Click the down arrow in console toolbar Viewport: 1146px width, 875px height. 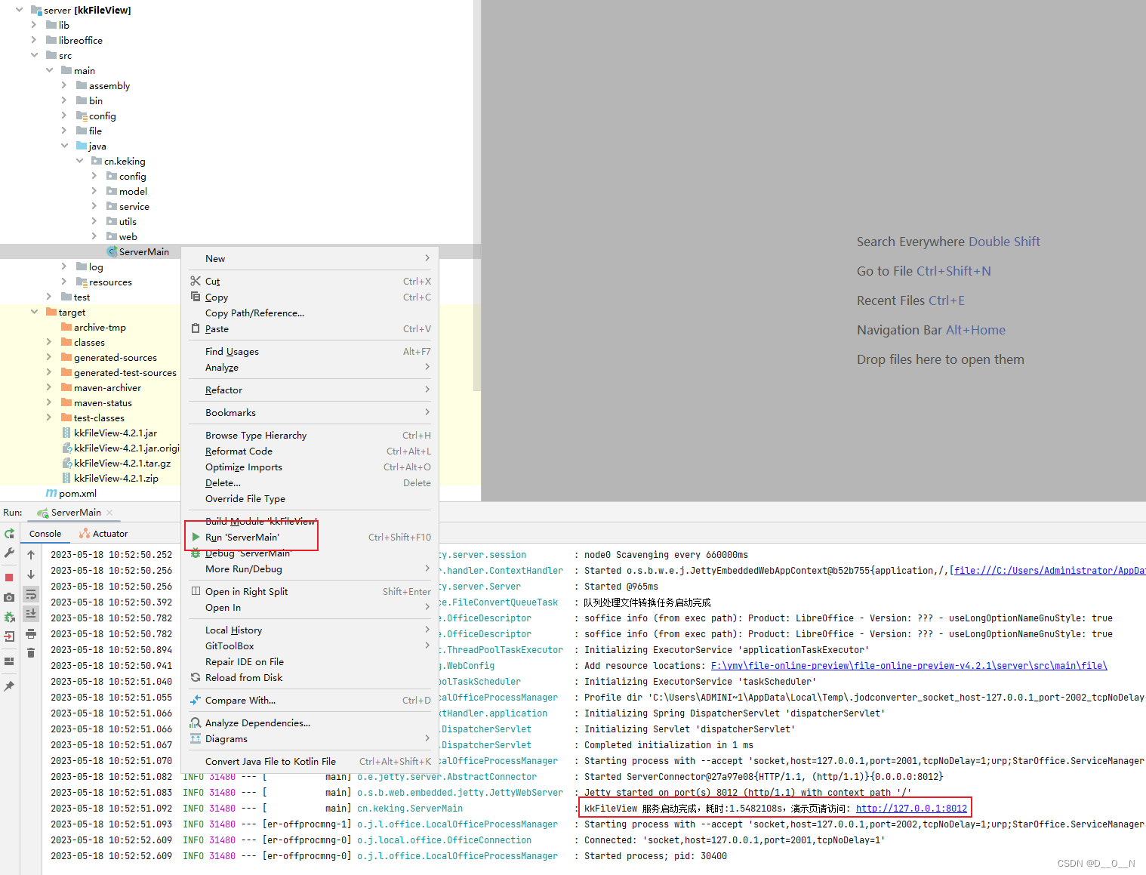tap(31, 575)
